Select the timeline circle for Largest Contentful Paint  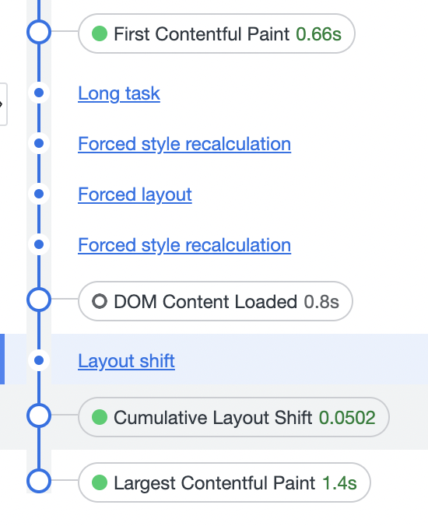click(x=39, y=481)
